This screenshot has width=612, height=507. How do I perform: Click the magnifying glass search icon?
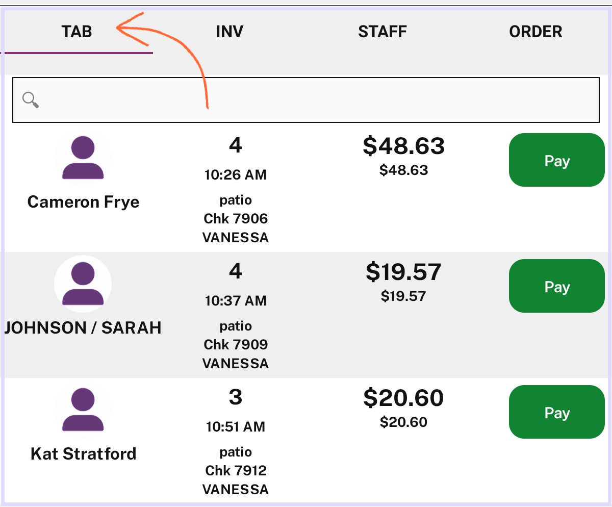tap(31, 100)
